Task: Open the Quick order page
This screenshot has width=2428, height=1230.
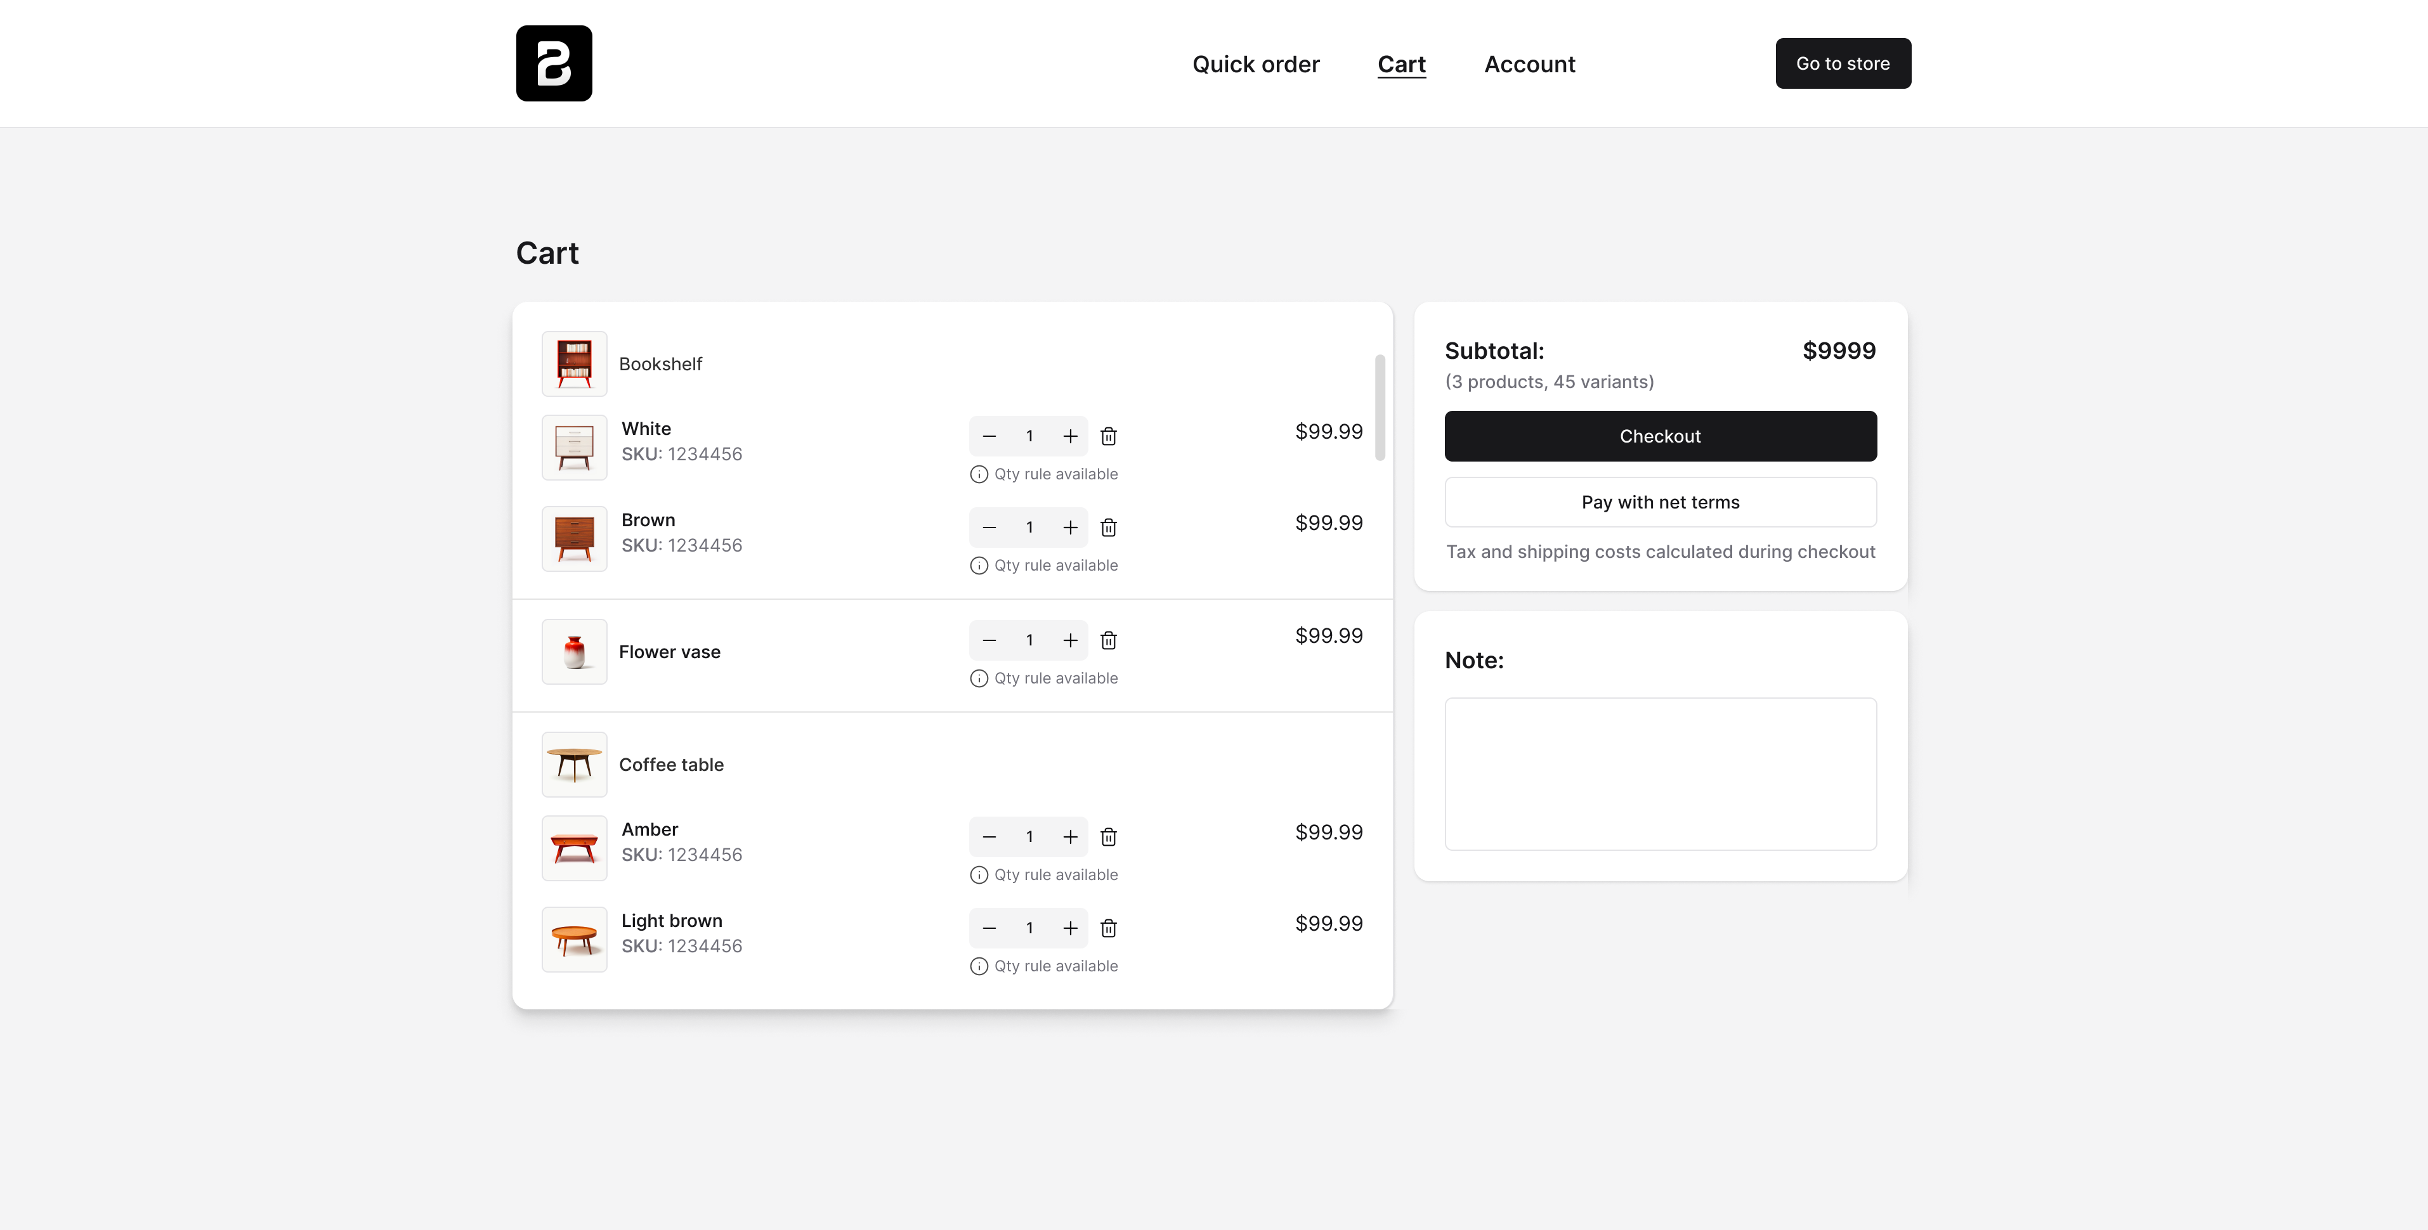Action: (1255, 64)
